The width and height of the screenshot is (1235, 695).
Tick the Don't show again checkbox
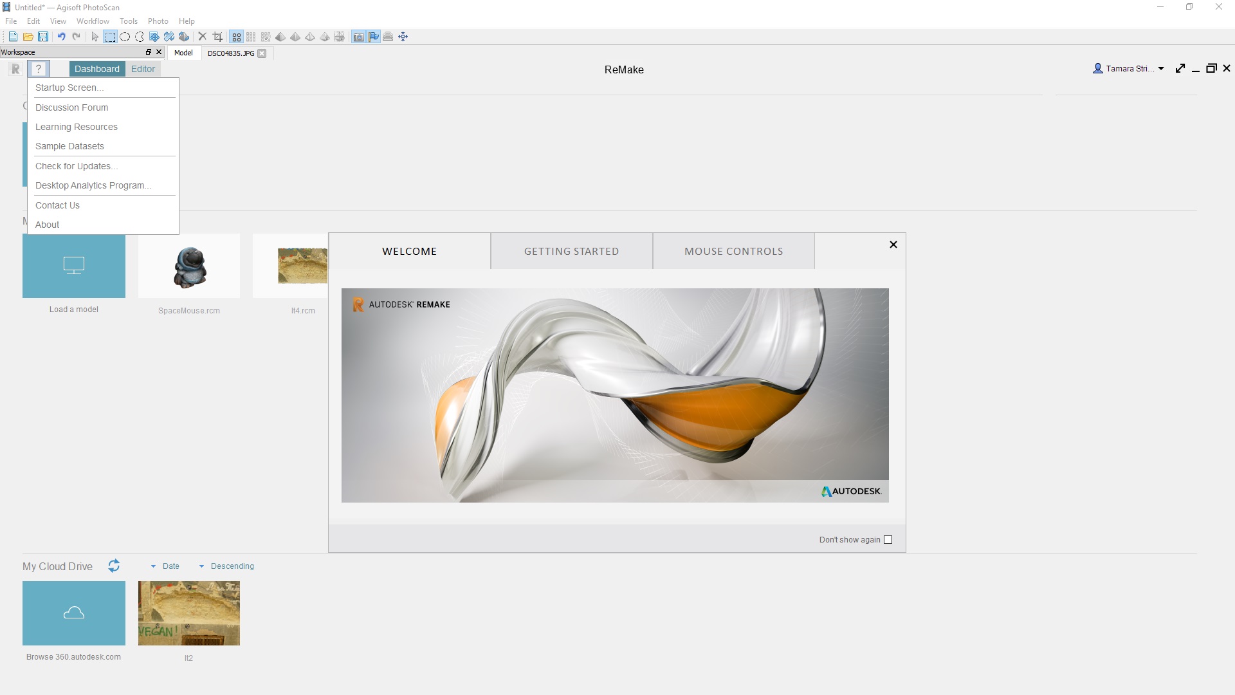click(888, 540)
